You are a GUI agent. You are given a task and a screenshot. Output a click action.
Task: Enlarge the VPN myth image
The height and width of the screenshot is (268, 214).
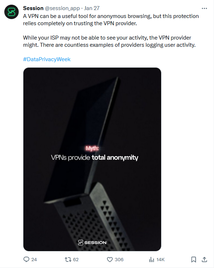click(x=92, y=159)
